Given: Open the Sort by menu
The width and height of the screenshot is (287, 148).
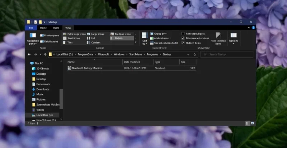Looking at the screenshot, I should 145,39.
